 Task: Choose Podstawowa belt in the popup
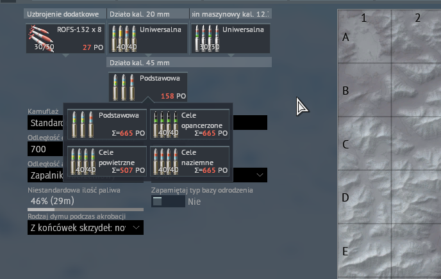pyautogui.click(x=106, y=124)
